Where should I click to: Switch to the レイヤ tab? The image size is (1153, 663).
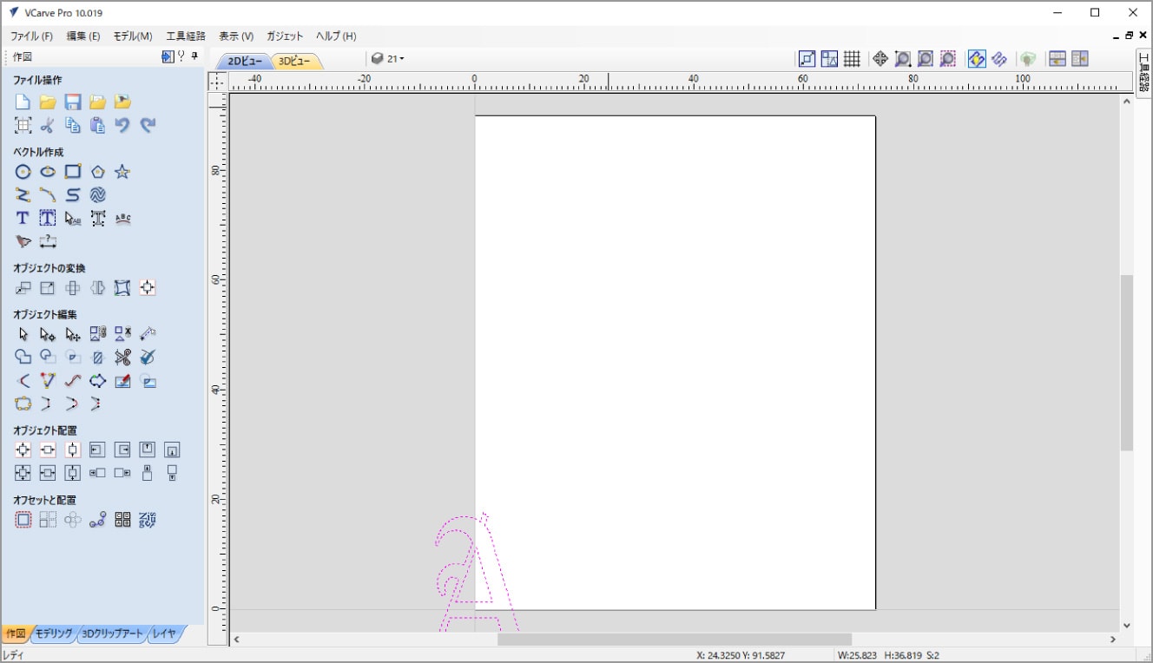pyautogui.click(x=165, y=634)
